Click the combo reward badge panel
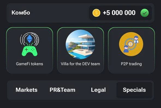 tap(120, 13)
